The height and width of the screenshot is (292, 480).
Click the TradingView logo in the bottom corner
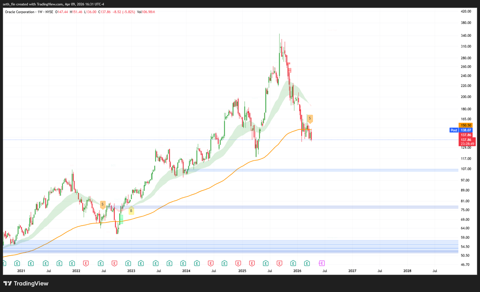point(26,284)
